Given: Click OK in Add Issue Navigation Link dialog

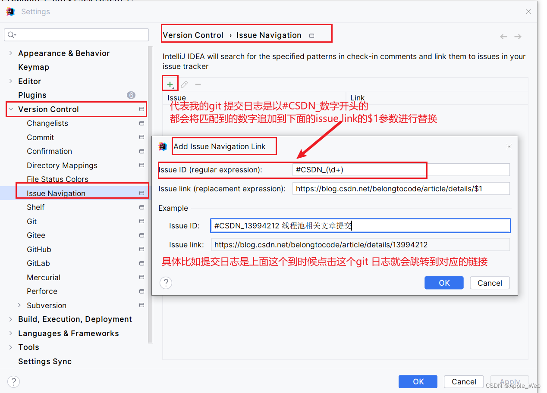Looking at the screenshot, I should [x=444, y=283].
